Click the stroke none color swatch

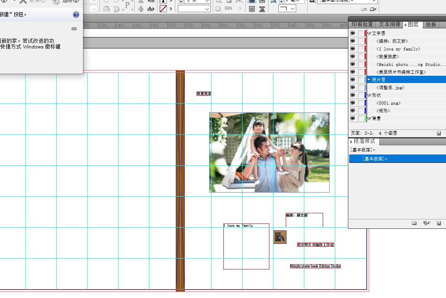tap(163, 9)
